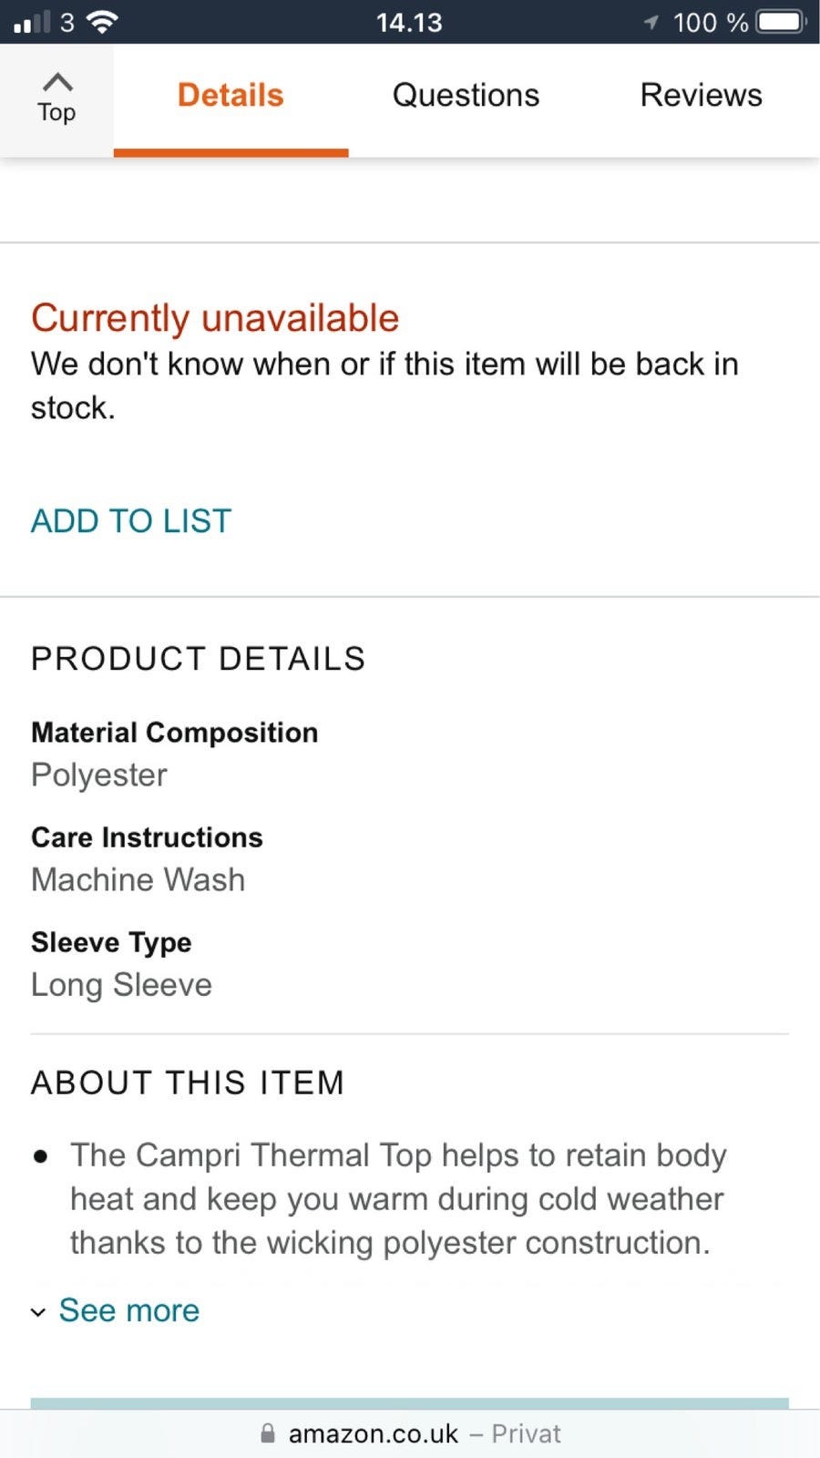
Task: Click the Campri Thermal Top description bullet
Action: click(397, 1198)
